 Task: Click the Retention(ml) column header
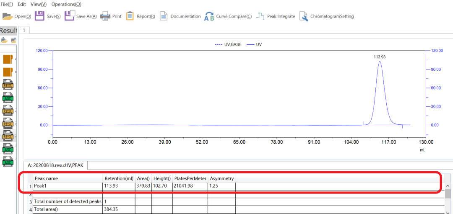(119, 178)
